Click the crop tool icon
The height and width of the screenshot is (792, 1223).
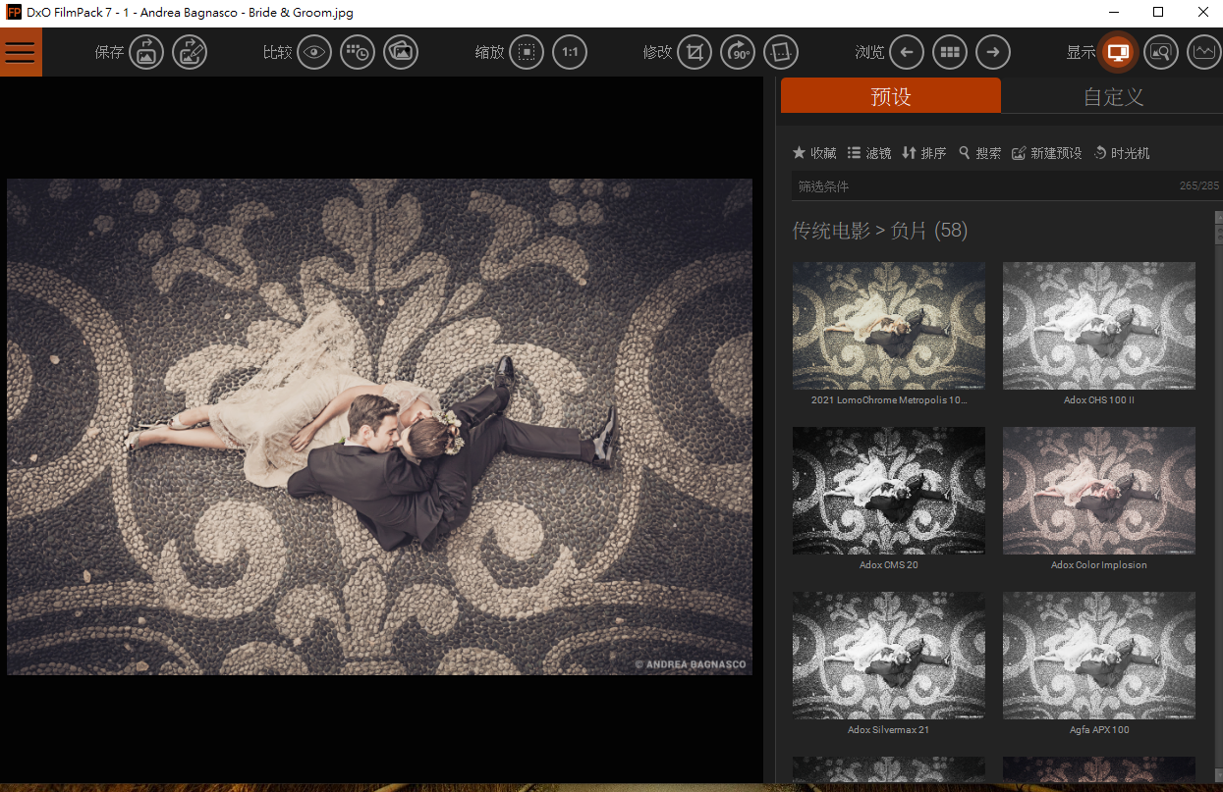click(x=695, y=52)
